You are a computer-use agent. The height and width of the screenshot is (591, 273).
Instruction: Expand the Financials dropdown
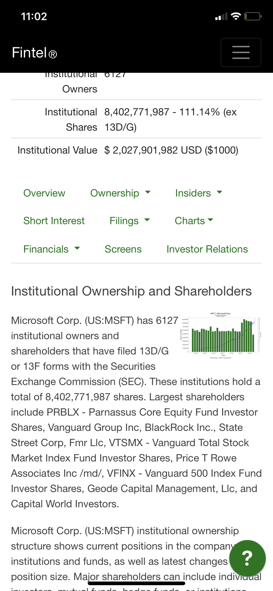[x=51, y=249]
